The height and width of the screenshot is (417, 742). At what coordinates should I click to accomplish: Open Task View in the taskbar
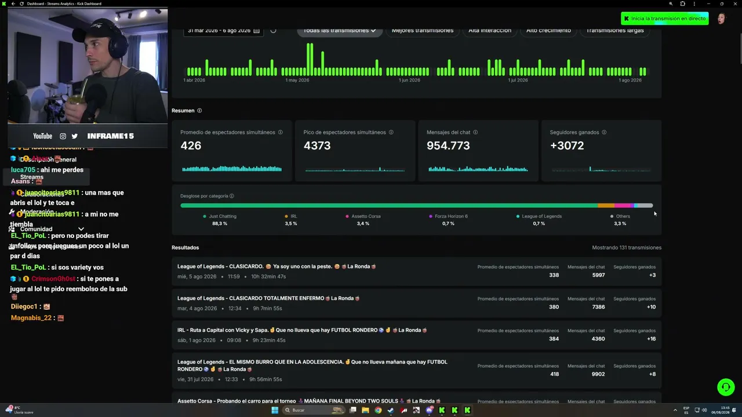pos(352,410)
